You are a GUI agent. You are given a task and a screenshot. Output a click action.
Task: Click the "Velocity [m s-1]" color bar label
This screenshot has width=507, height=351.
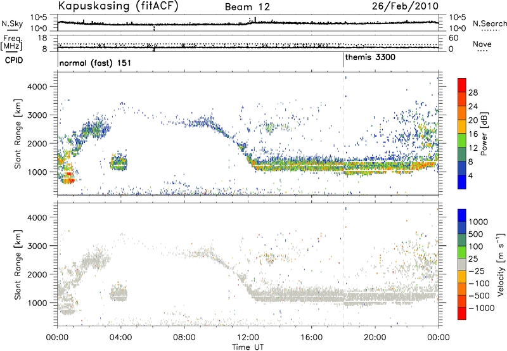pyautogui.click(x=501, y=264)
